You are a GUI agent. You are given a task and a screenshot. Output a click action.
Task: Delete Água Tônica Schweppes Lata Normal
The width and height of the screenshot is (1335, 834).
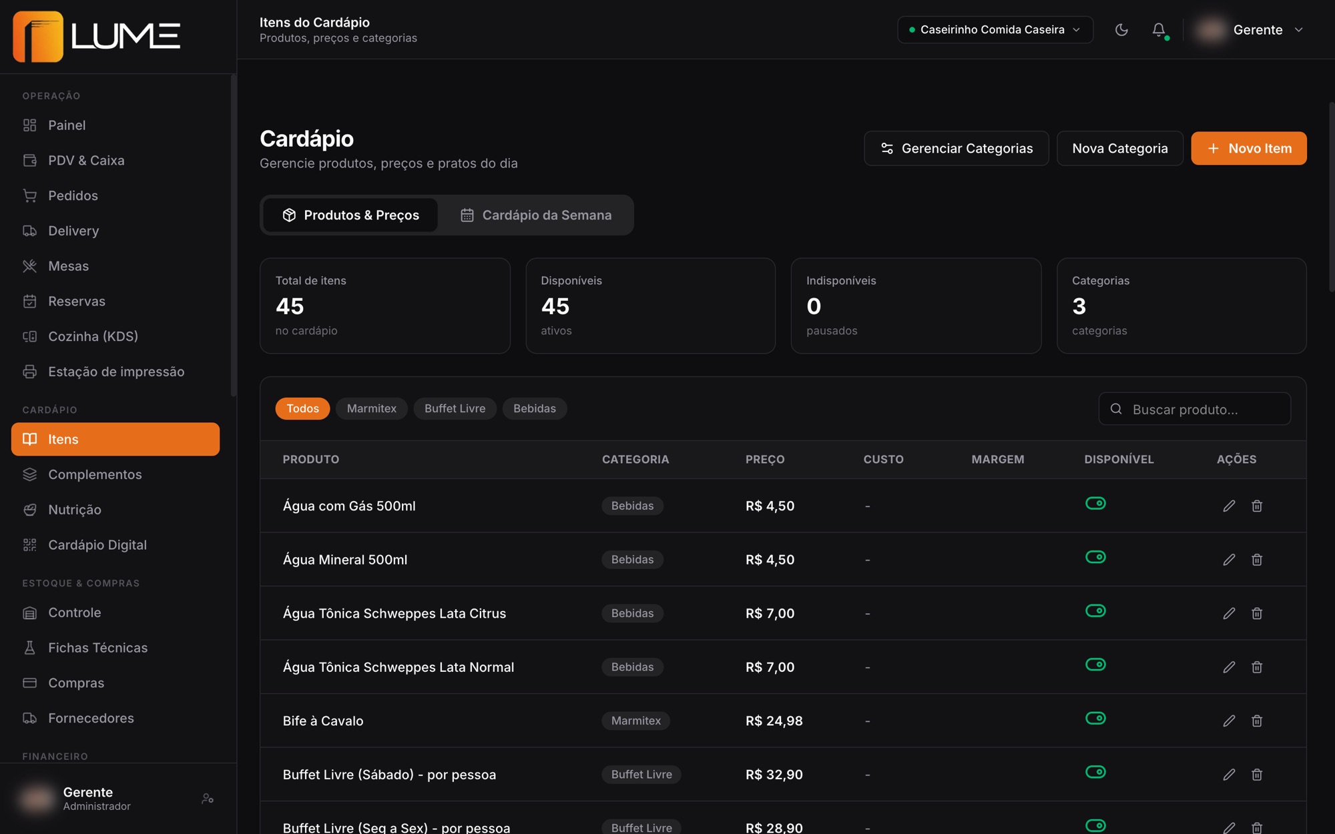(1257, 667)
